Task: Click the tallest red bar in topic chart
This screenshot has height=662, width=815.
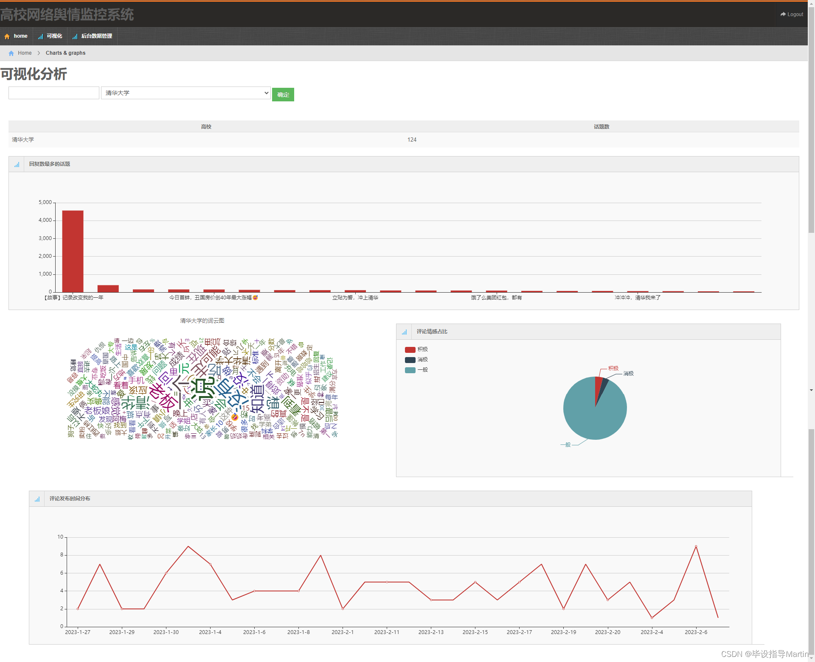Action: pos(73,251)
